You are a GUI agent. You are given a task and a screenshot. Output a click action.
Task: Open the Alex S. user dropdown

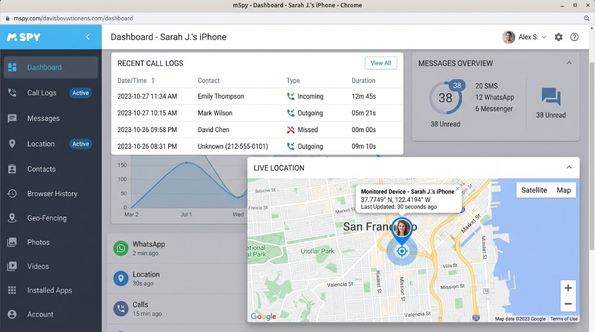(533, 37)
